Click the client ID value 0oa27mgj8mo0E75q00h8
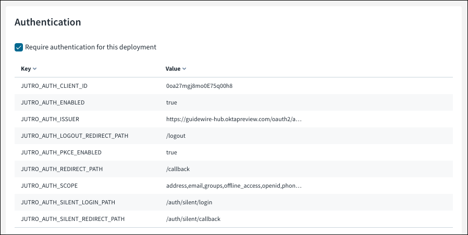 (x=200, y=86)
